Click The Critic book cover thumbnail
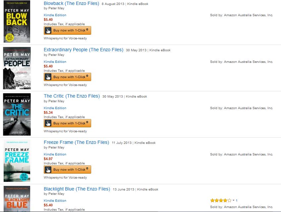 pos(17,114)
